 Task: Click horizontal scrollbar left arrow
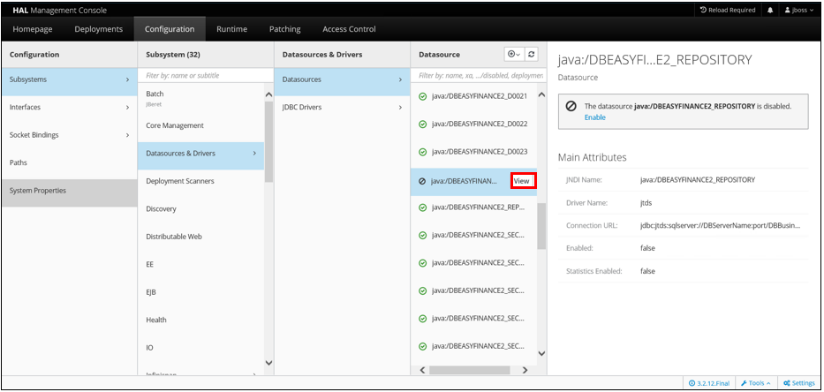422,371
